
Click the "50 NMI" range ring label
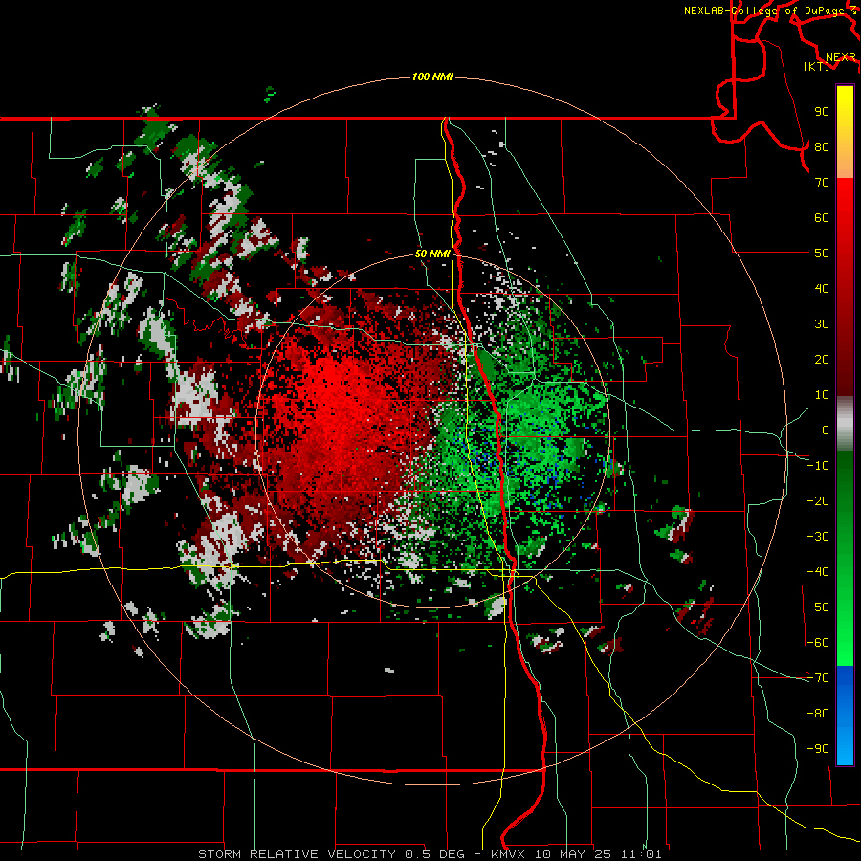(432, 254)
